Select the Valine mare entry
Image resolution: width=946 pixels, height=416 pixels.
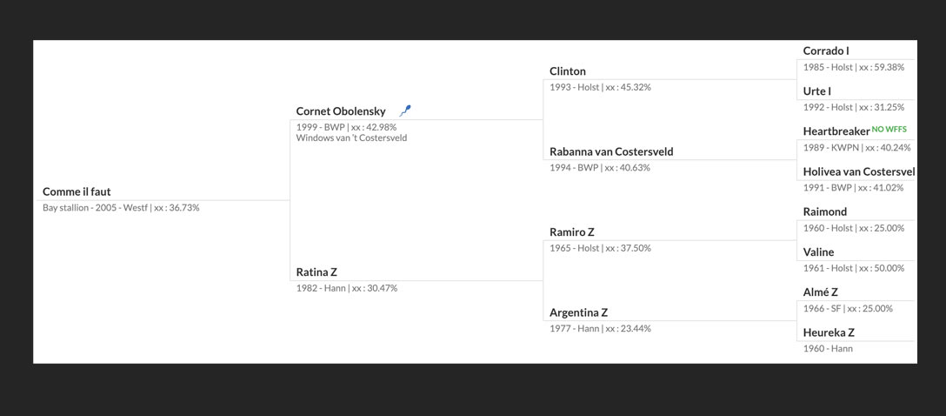tap(818, 252)
